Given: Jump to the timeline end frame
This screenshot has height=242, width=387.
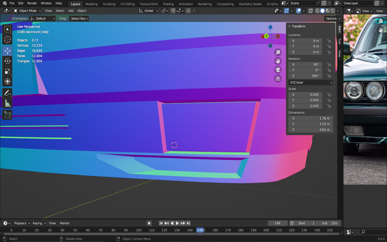Looking at the screenshot, I should pos(188,223).
